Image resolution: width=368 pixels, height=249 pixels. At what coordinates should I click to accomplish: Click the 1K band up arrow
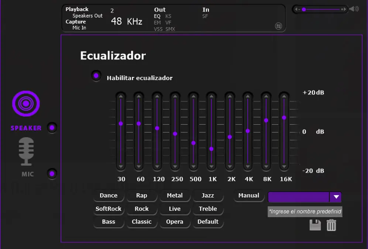point(211,96)
